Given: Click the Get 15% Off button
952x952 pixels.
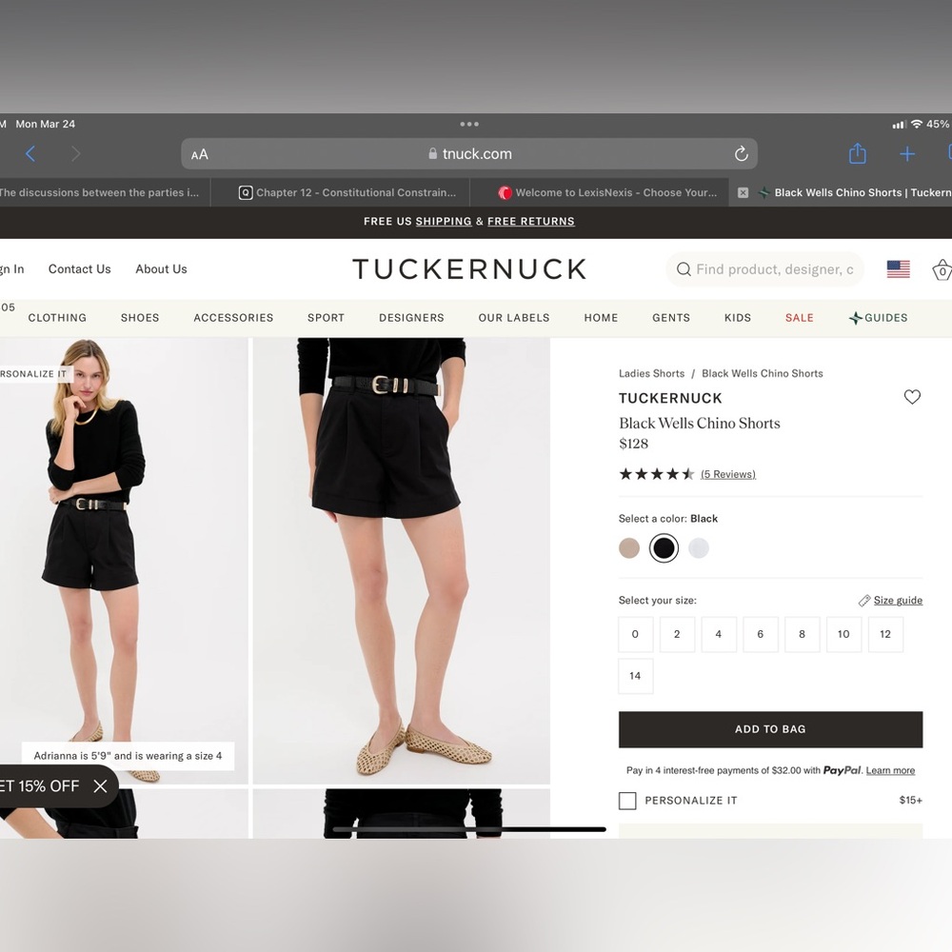Looking at the screenshot, I should click(40, 786).
